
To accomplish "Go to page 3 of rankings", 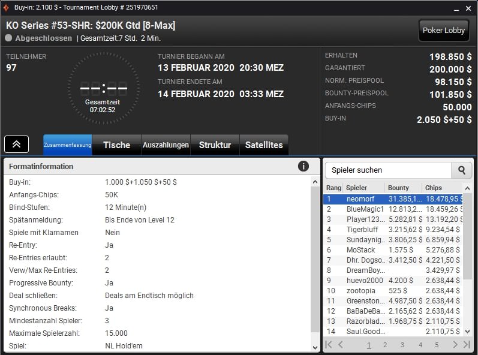I will tap(402, 345).
